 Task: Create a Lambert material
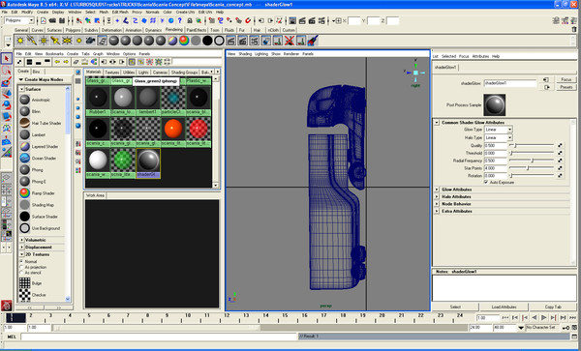pyautogui.click(x=25, y=134)
